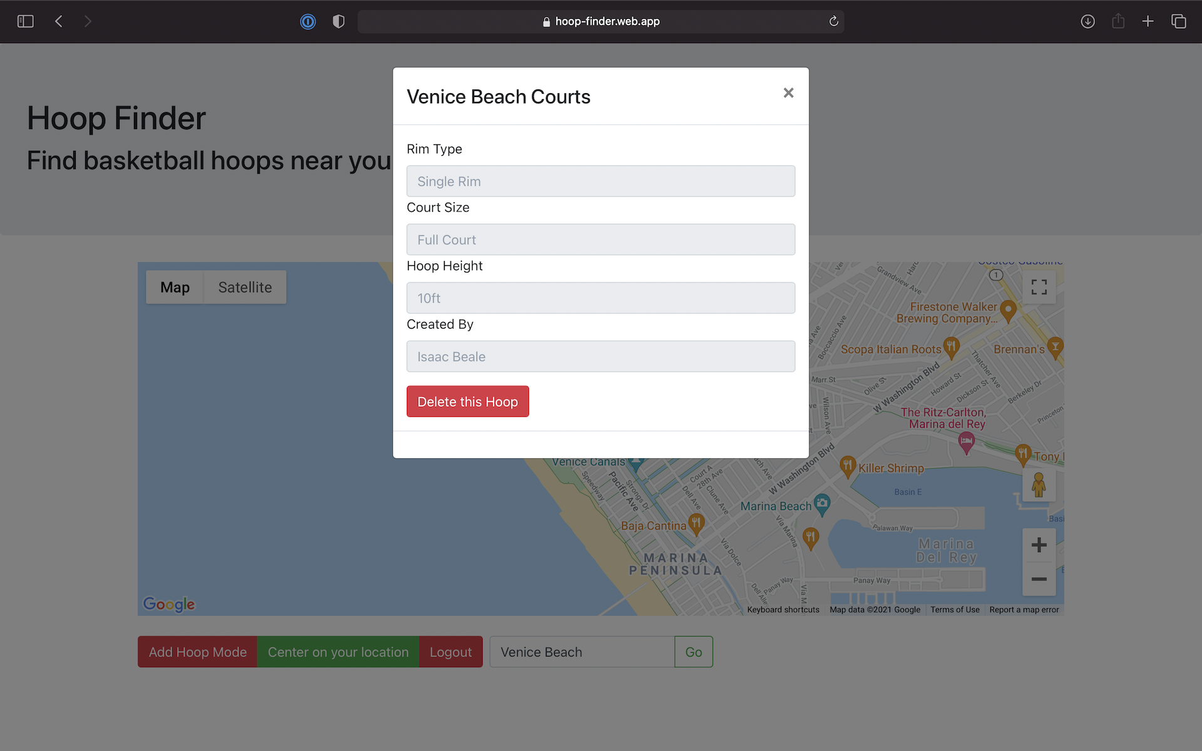Click Delete this Hoop
This screenshot has height=751, width=1202.
[x=468, y=401]
